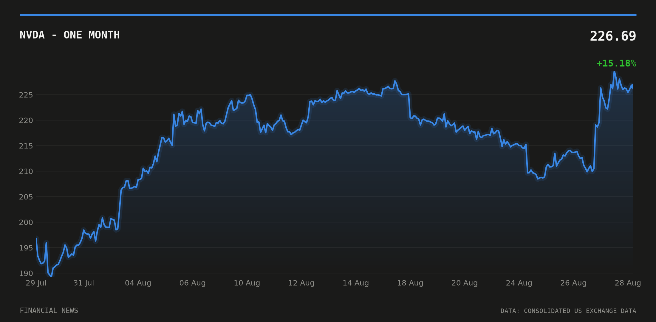The image size is (656, 322).
Task: Click the 220 y-axis label
Action: point(26,120)
